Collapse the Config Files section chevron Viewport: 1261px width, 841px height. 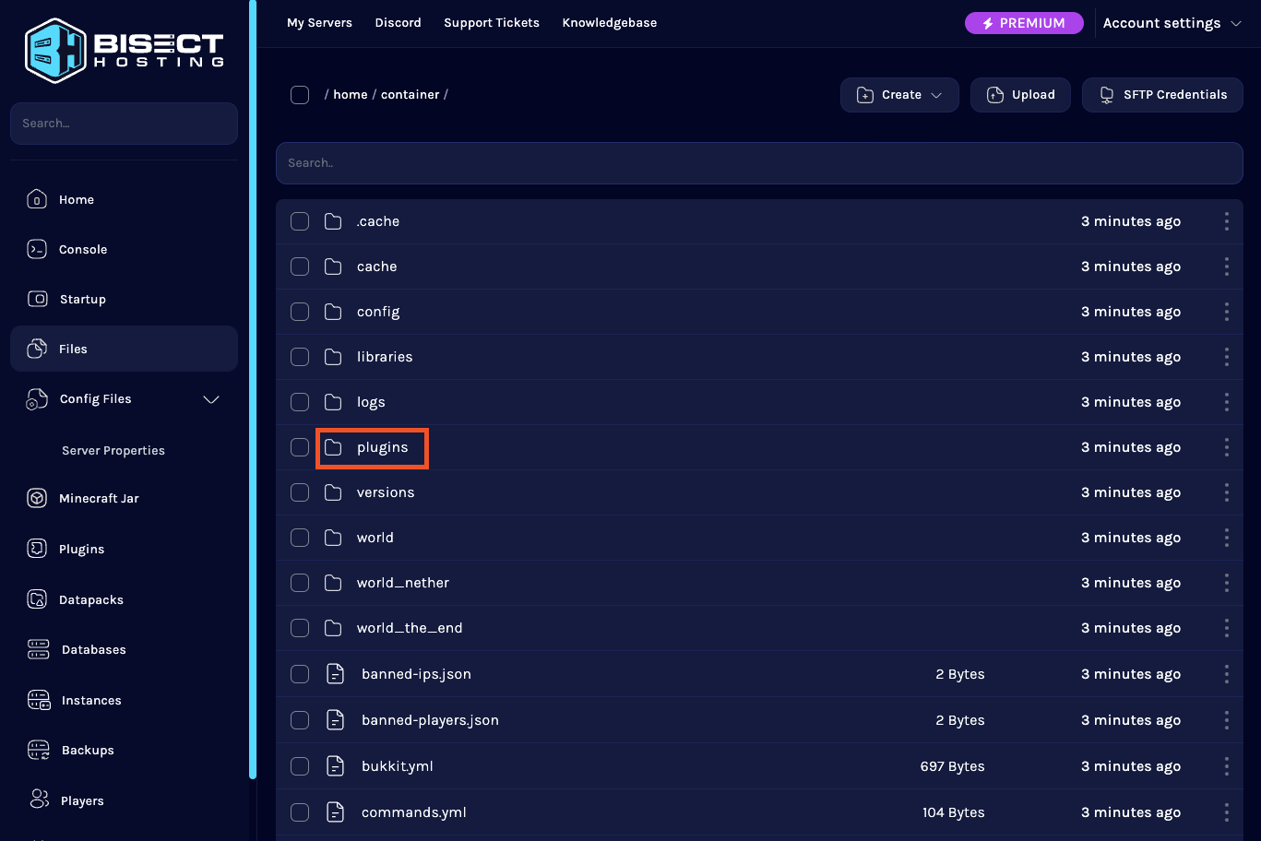(x=211, y=399)
